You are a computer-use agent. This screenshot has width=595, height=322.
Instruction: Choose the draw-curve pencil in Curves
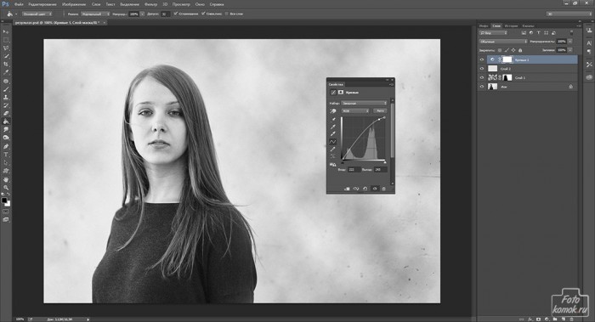tap(333, 149)
